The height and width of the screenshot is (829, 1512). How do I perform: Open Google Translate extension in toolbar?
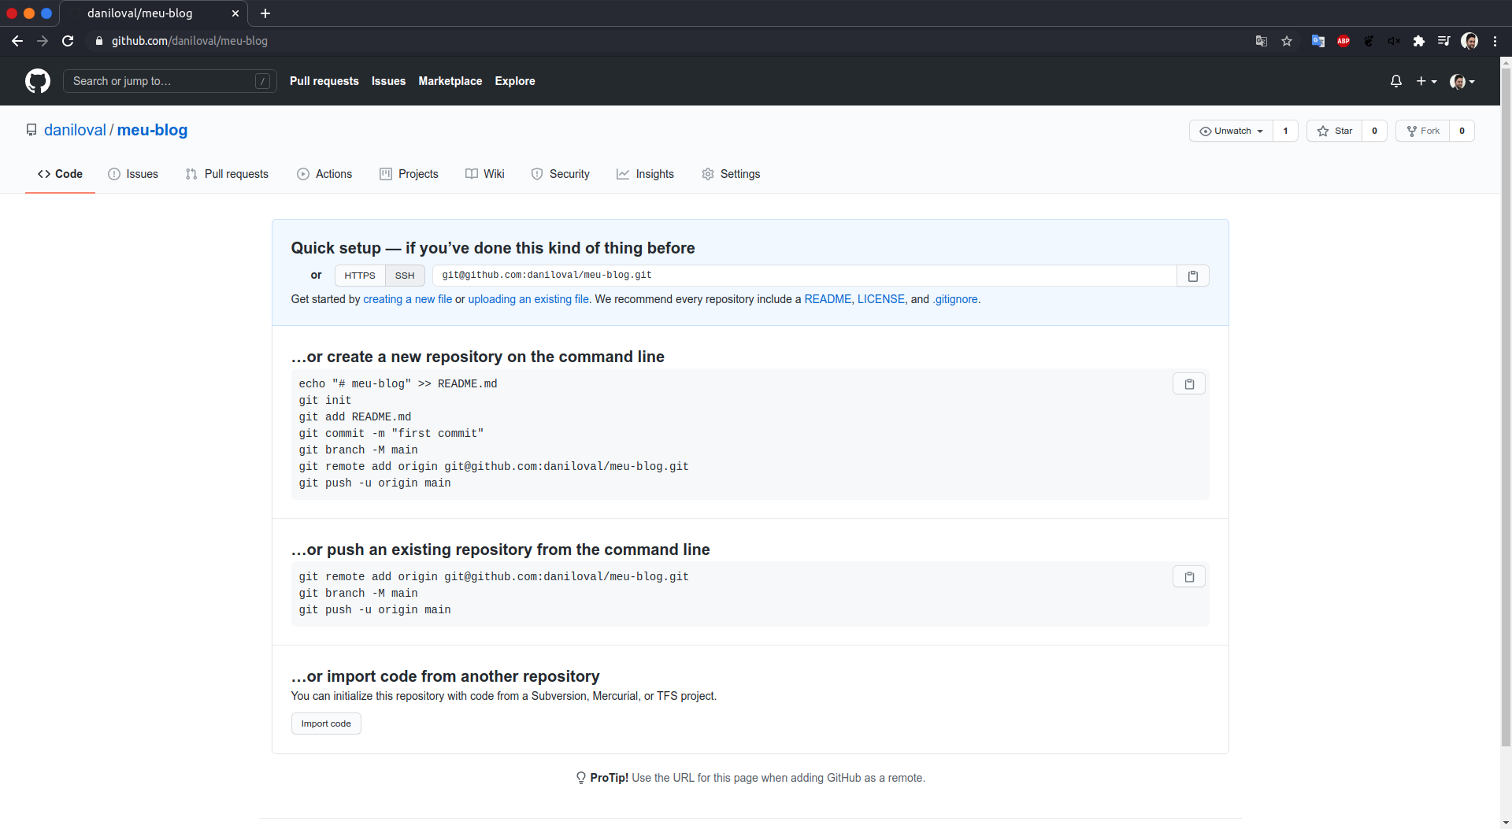tap(1317, 41)
